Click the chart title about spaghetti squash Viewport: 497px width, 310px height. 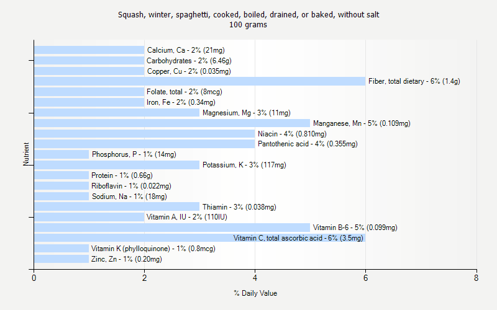pos(248,14)
